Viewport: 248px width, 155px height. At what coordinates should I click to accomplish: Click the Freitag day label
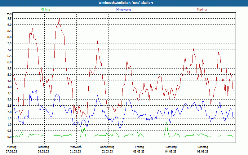point(139,147)
